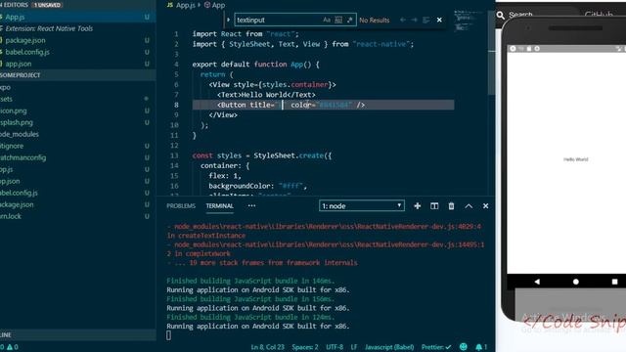Split the terminal panel
This screenshot has height=352, width=626.
point(434,206)
